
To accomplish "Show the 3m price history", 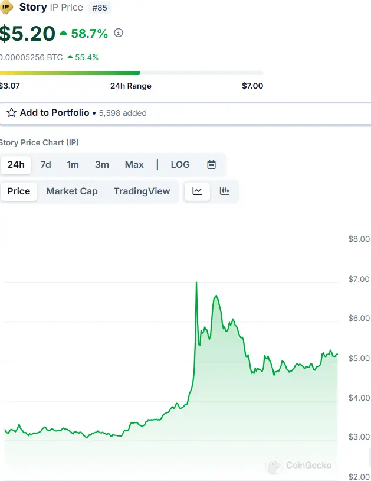I will tap(102, 164).
